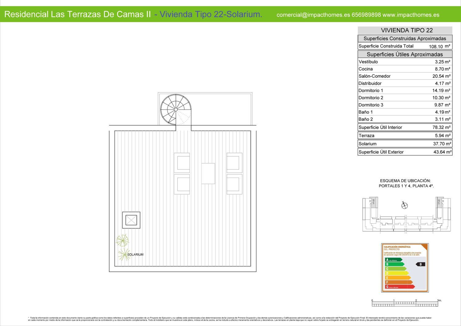Select the top-left lounge chair on the solarium
461x326 pixels.
[182, 163]
